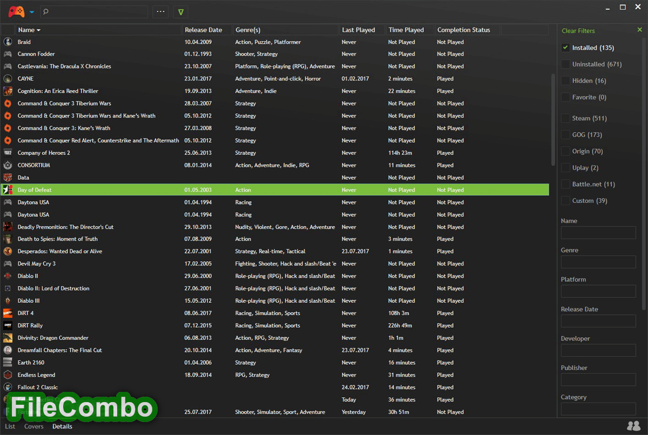648x435 pixels.
Task: Toggle the sort arrow in the Name column header
Action: [38, 30]
